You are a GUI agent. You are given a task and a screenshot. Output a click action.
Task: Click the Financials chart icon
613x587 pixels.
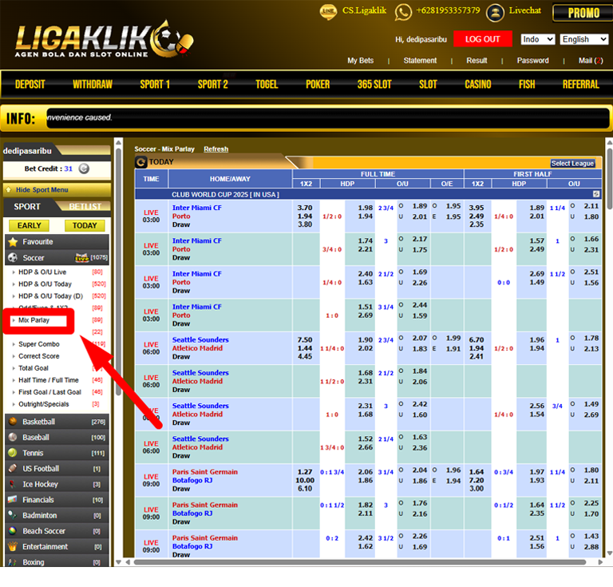(13, 499)
